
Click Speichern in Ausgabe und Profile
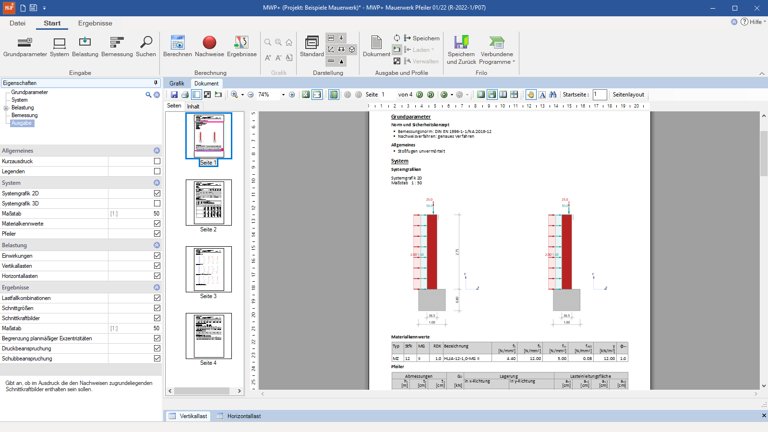[421, 38]
